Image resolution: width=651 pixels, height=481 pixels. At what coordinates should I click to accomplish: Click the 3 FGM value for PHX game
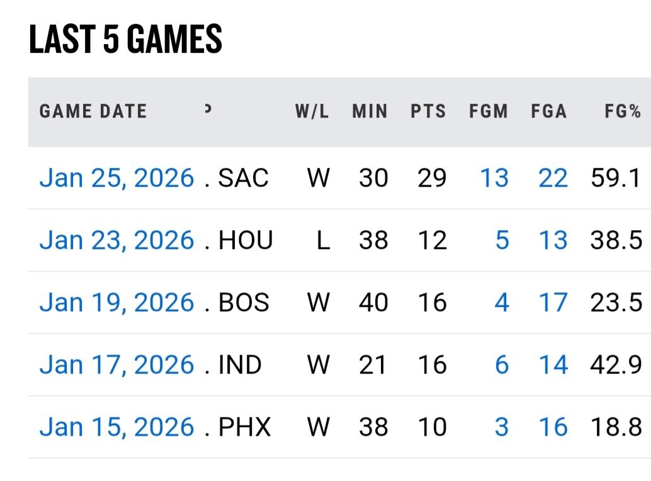(501, 427)
